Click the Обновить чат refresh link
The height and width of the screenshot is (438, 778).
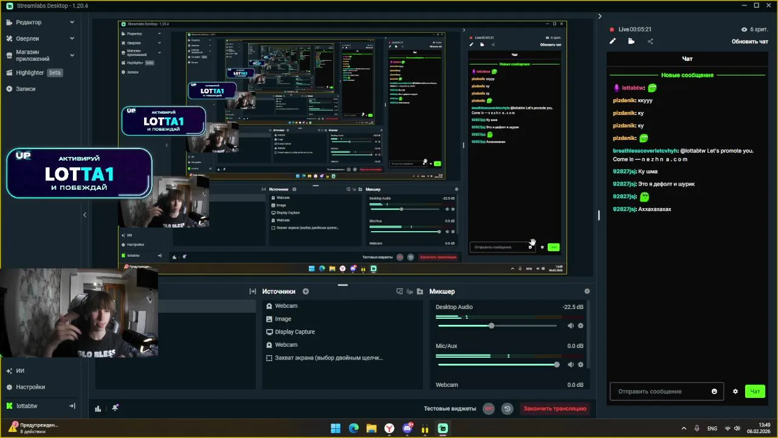(x=750, y=41)
